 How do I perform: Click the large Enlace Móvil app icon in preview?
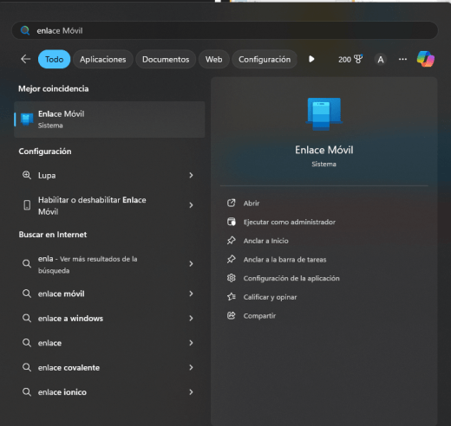[324, 114]
